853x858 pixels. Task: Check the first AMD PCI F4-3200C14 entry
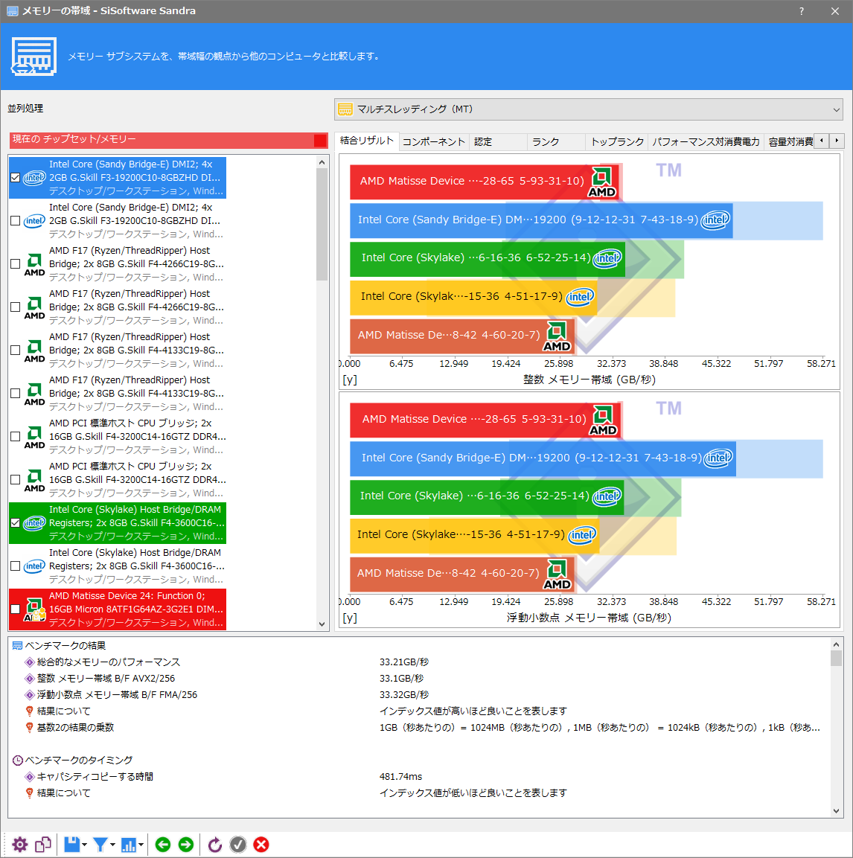click(x=16, y=437)
